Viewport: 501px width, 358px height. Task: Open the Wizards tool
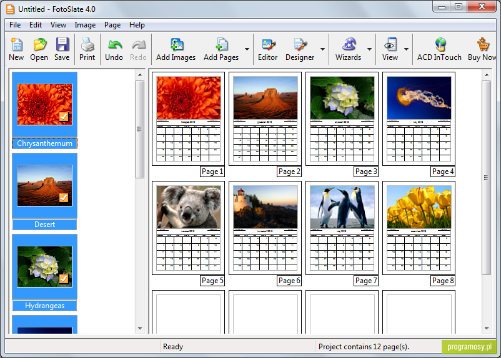pyautogui.click(x=349, y=49)
